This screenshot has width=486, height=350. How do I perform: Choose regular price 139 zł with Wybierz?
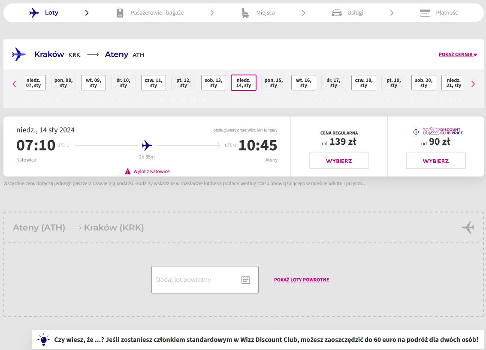(x=339, y=161)
